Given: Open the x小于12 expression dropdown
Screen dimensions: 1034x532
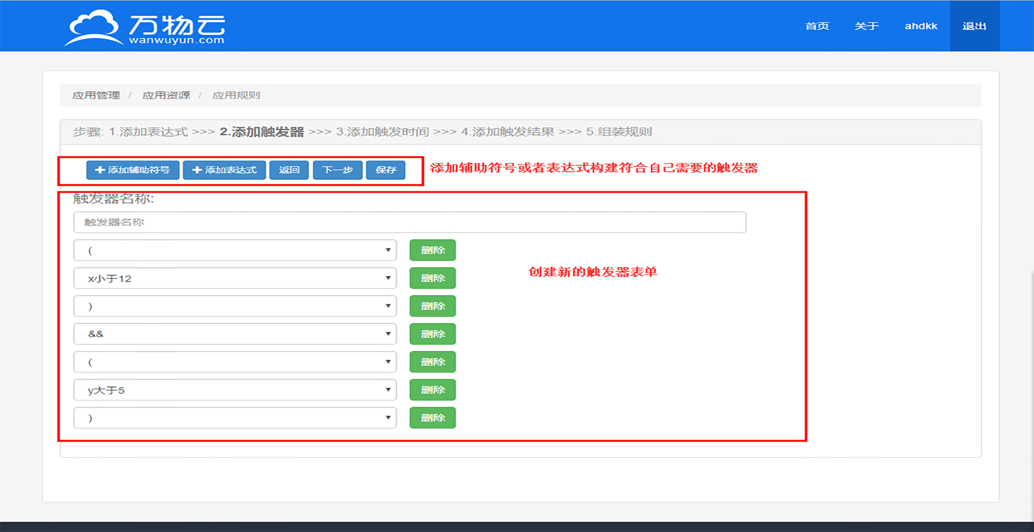Looking at the screenshot, I should pos(235,279).
